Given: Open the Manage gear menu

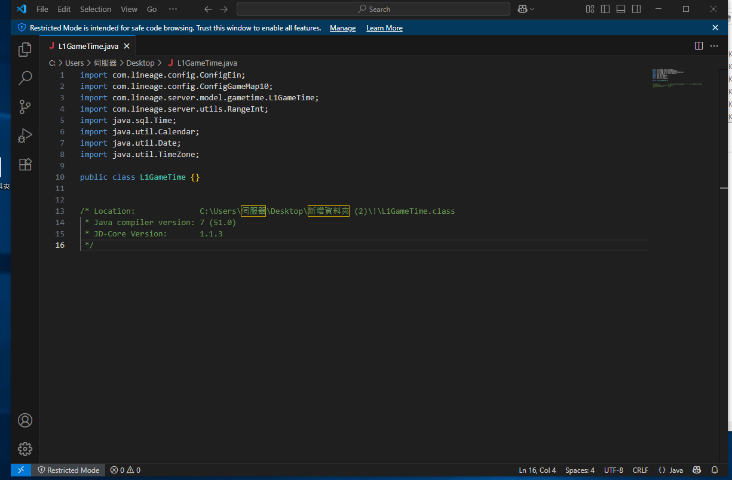Looking at the screenshot, I should point(25,449).
